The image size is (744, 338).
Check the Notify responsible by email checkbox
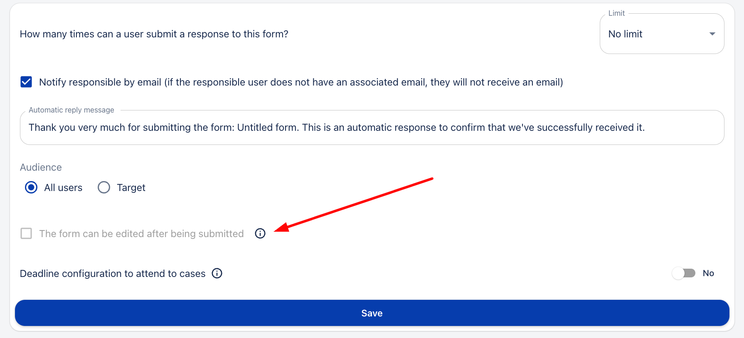pyautogui.click(x=26, y=82)
